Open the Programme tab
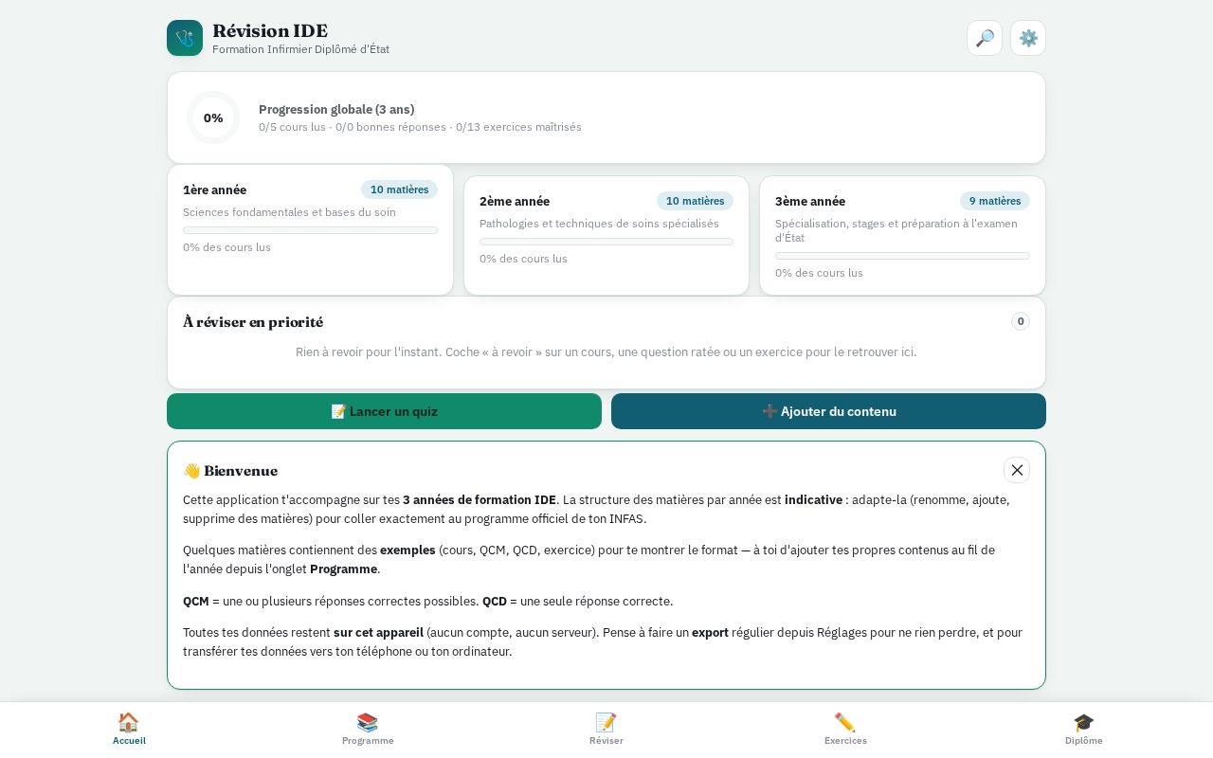This screenshot has height=758, width=1213. coord(368,729)
